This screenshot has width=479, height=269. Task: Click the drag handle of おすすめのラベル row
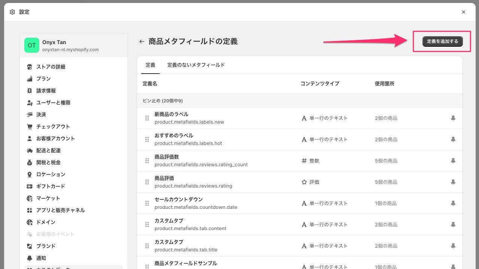(147, 139)
